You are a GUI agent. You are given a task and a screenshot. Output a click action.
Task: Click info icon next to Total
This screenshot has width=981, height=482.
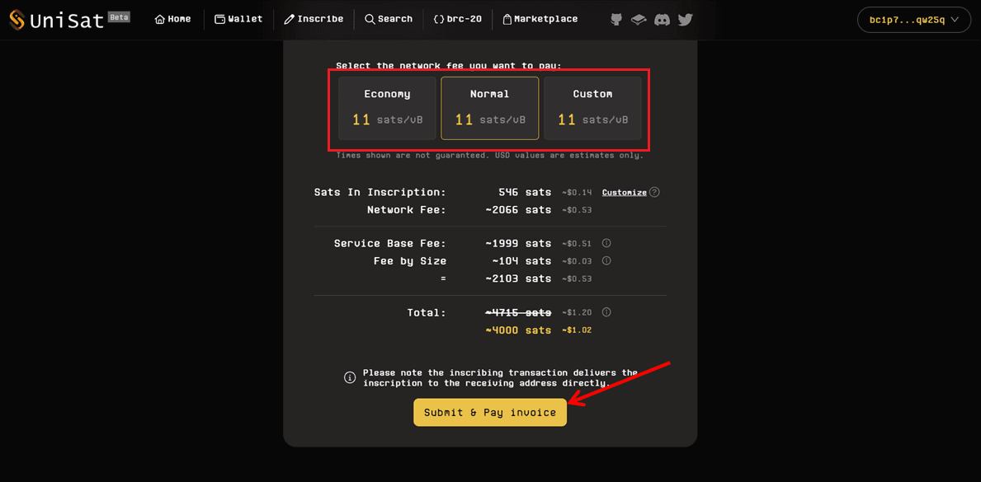(x=606, y=312)
